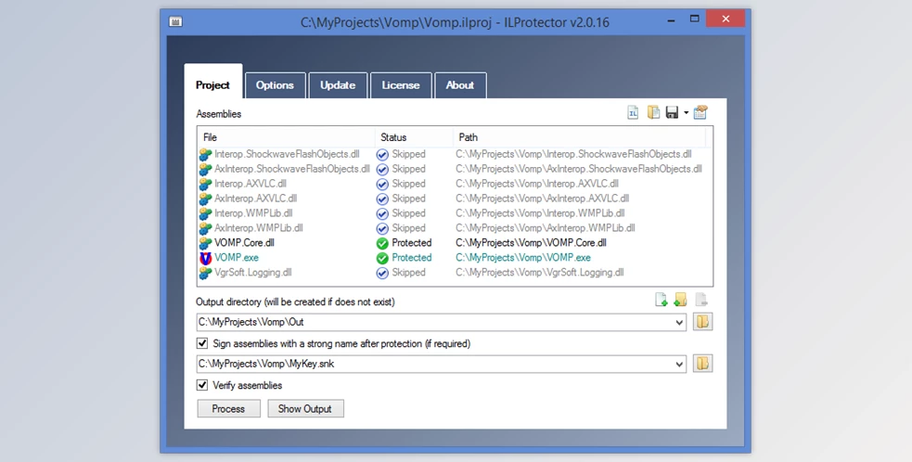
Task: Click the application icon in title bar
Action: click(175, 22)
